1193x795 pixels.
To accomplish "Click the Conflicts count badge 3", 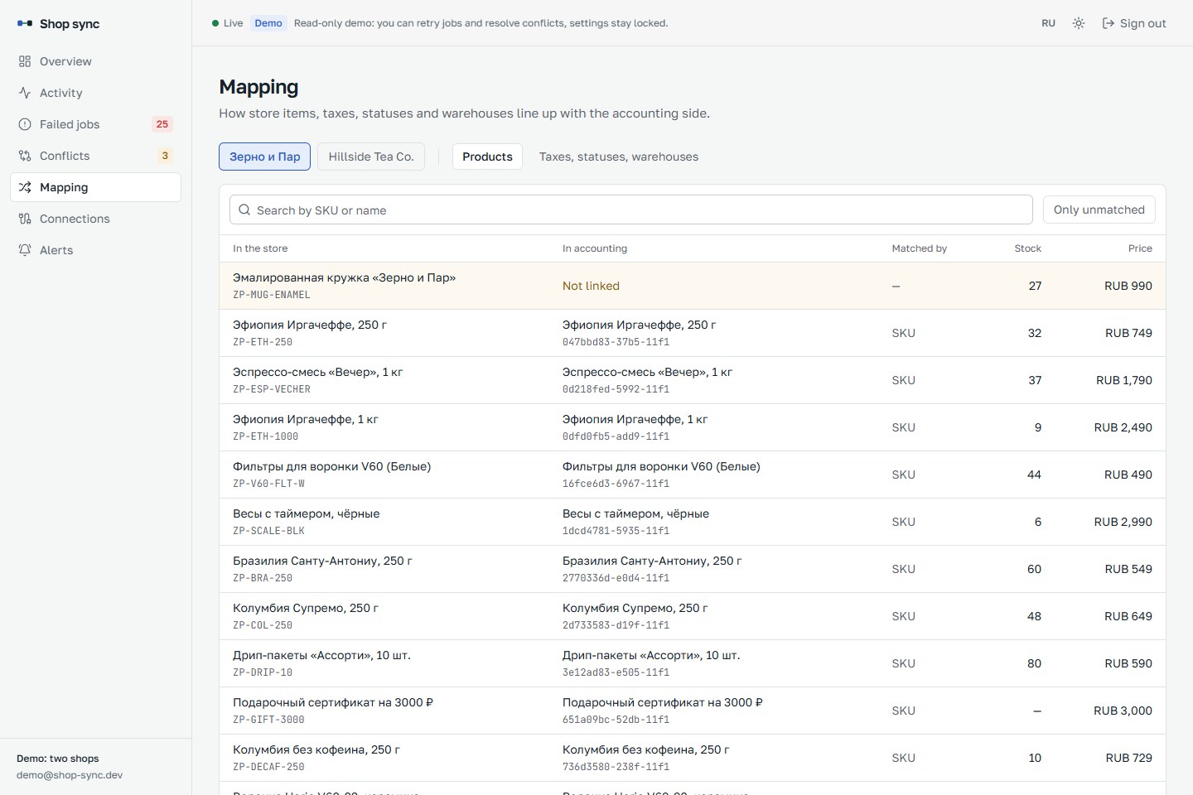I will point(165,156).
